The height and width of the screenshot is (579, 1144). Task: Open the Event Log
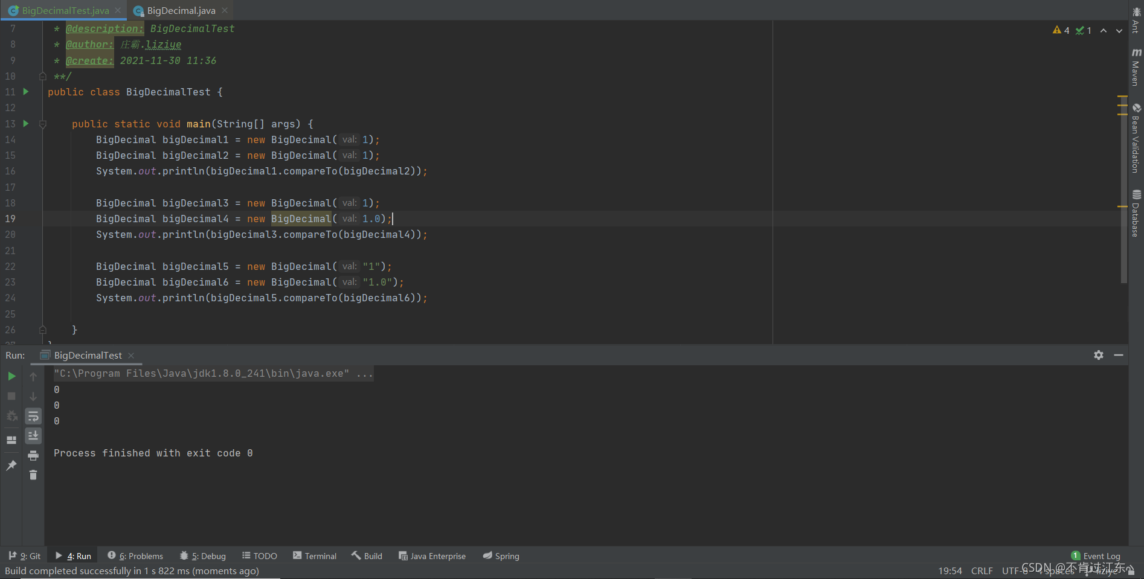click(x=1096, y=556)
